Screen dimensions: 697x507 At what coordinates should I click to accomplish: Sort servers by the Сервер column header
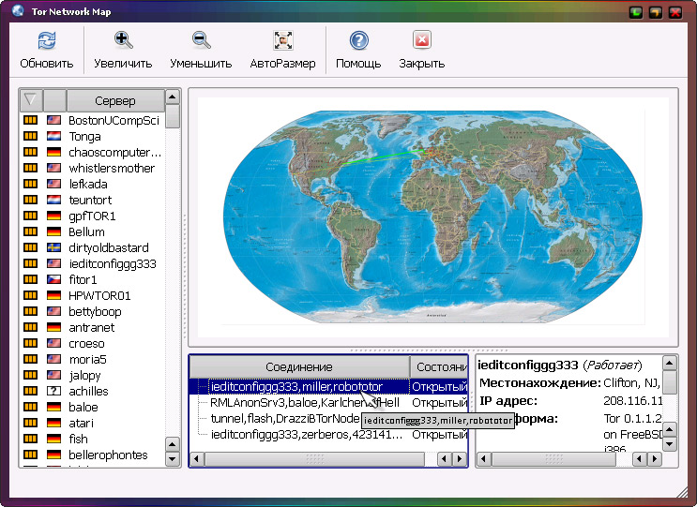point(115,101)
